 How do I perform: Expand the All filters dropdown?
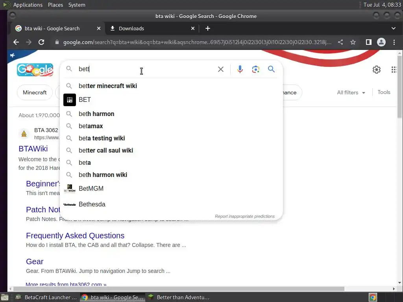[x=351, y=93]
